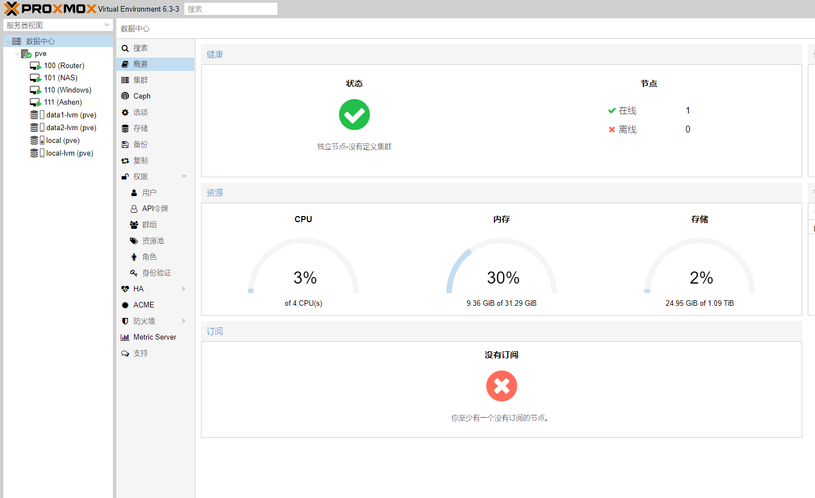This screenshot has height=498, width=815.
Task: Click the 在线 online nodes row
Action: click(649, 111)
